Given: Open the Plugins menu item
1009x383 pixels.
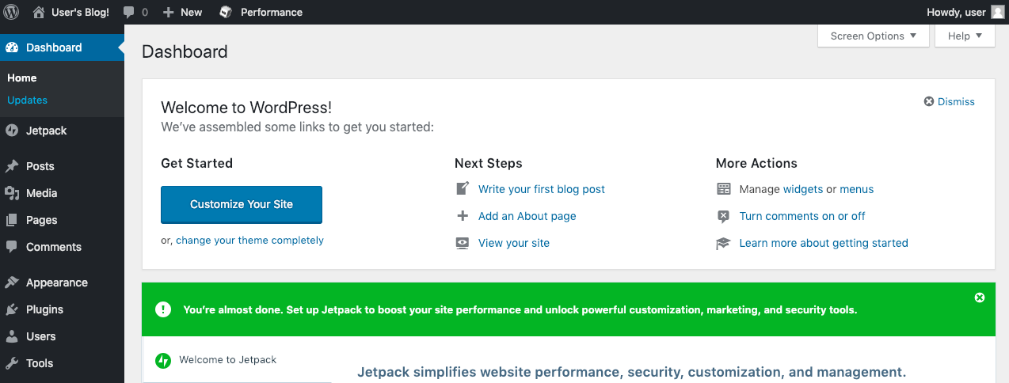Looking at the screenshot, I should [x=62, y=309].
